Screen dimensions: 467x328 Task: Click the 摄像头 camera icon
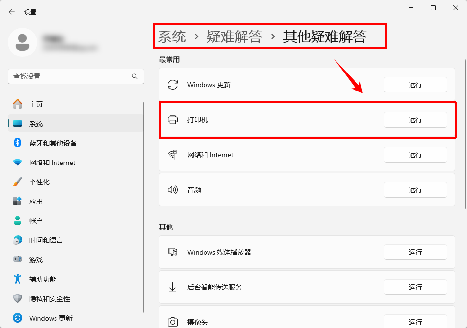(x=173, y=322)
